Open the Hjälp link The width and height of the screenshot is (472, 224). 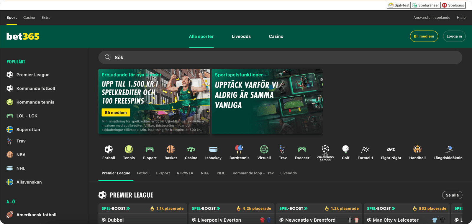coord(461,18)
